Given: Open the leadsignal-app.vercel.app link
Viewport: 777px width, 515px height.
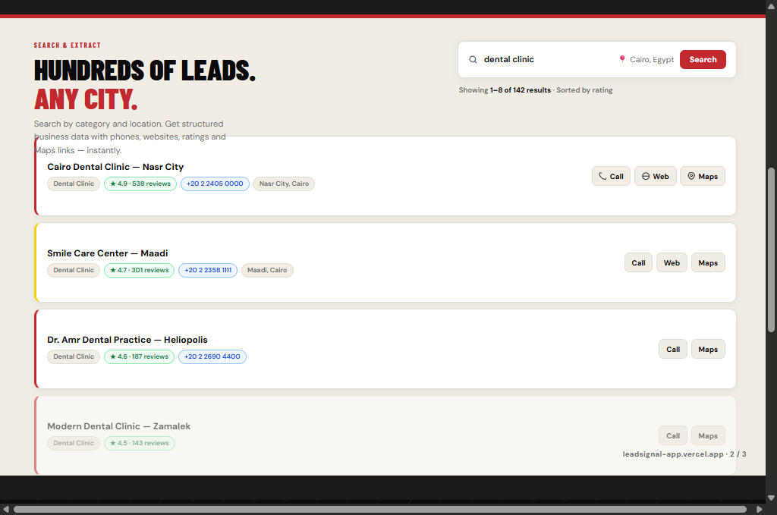Looking at the screenshot, I should [672, 454].
